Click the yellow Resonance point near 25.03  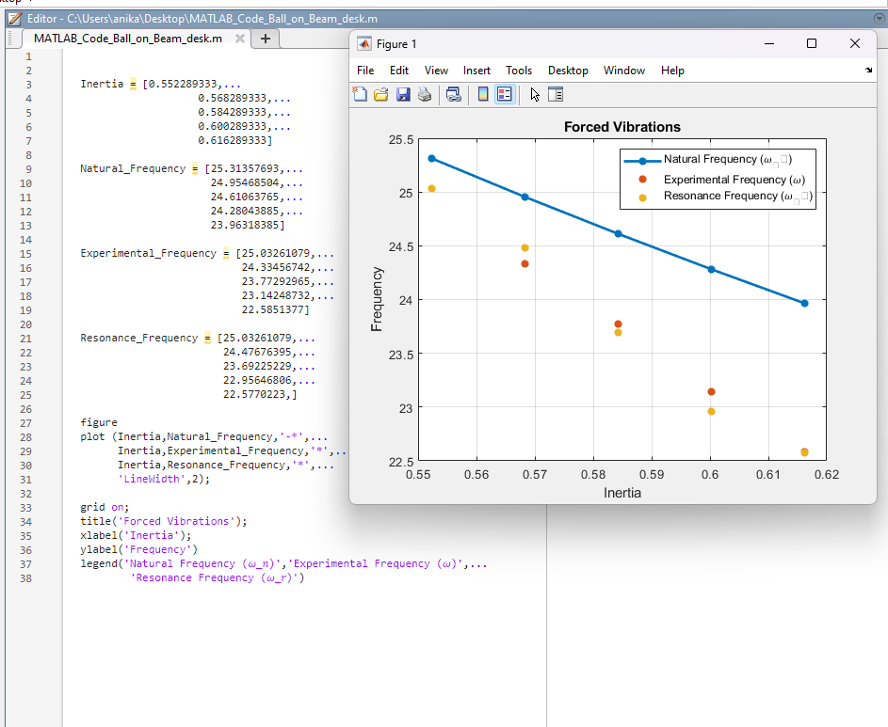pos(431,188)
